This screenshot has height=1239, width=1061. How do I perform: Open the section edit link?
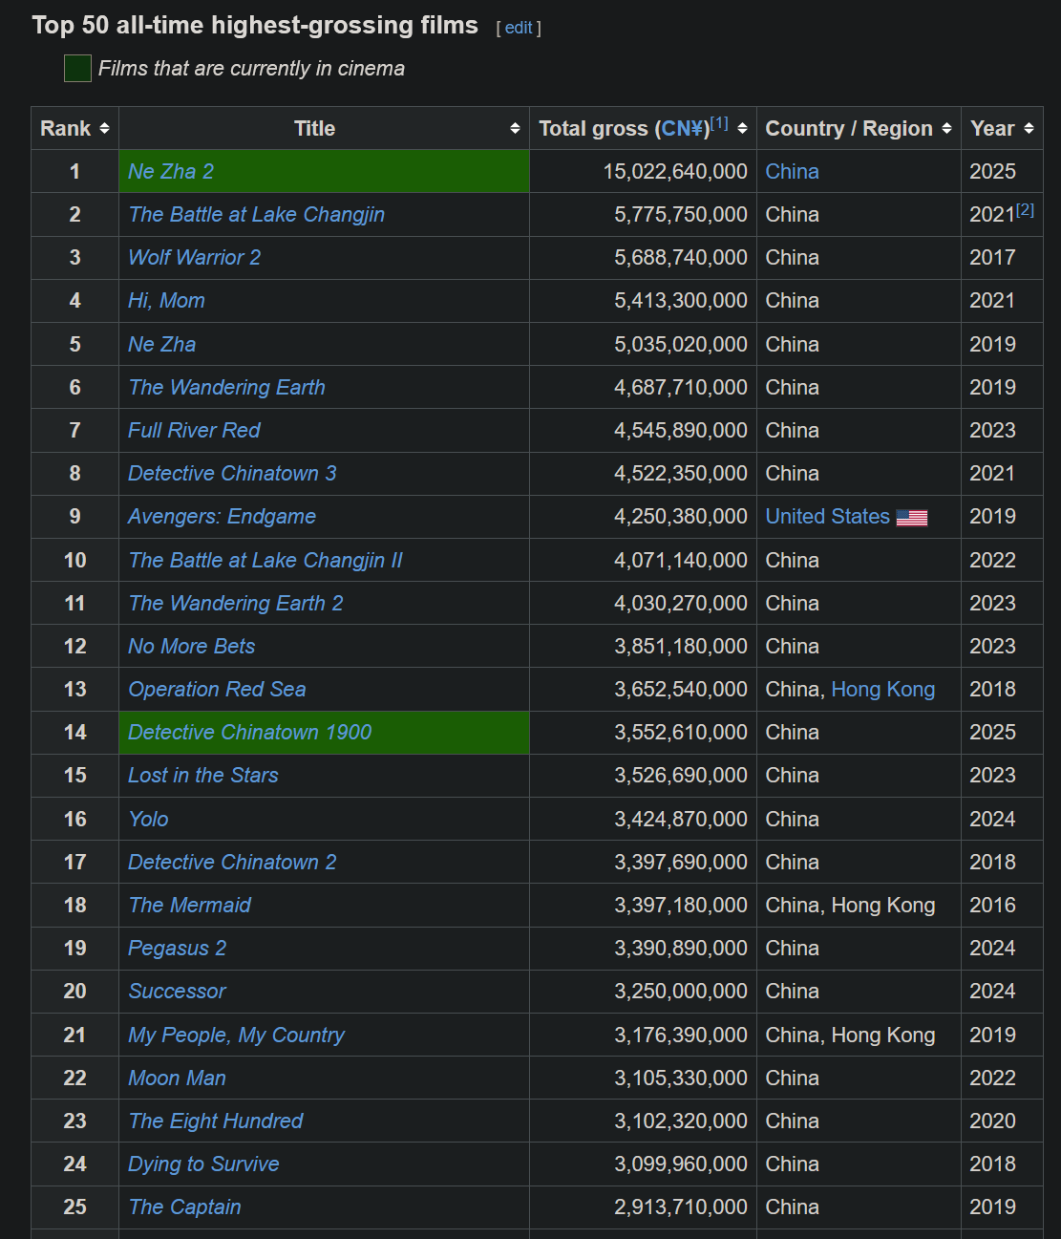(519, 28)
